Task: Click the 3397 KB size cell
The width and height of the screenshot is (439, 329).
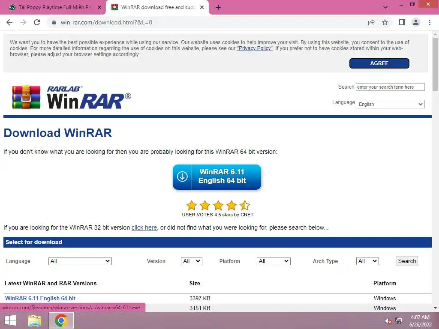Action: click(200, 298)
